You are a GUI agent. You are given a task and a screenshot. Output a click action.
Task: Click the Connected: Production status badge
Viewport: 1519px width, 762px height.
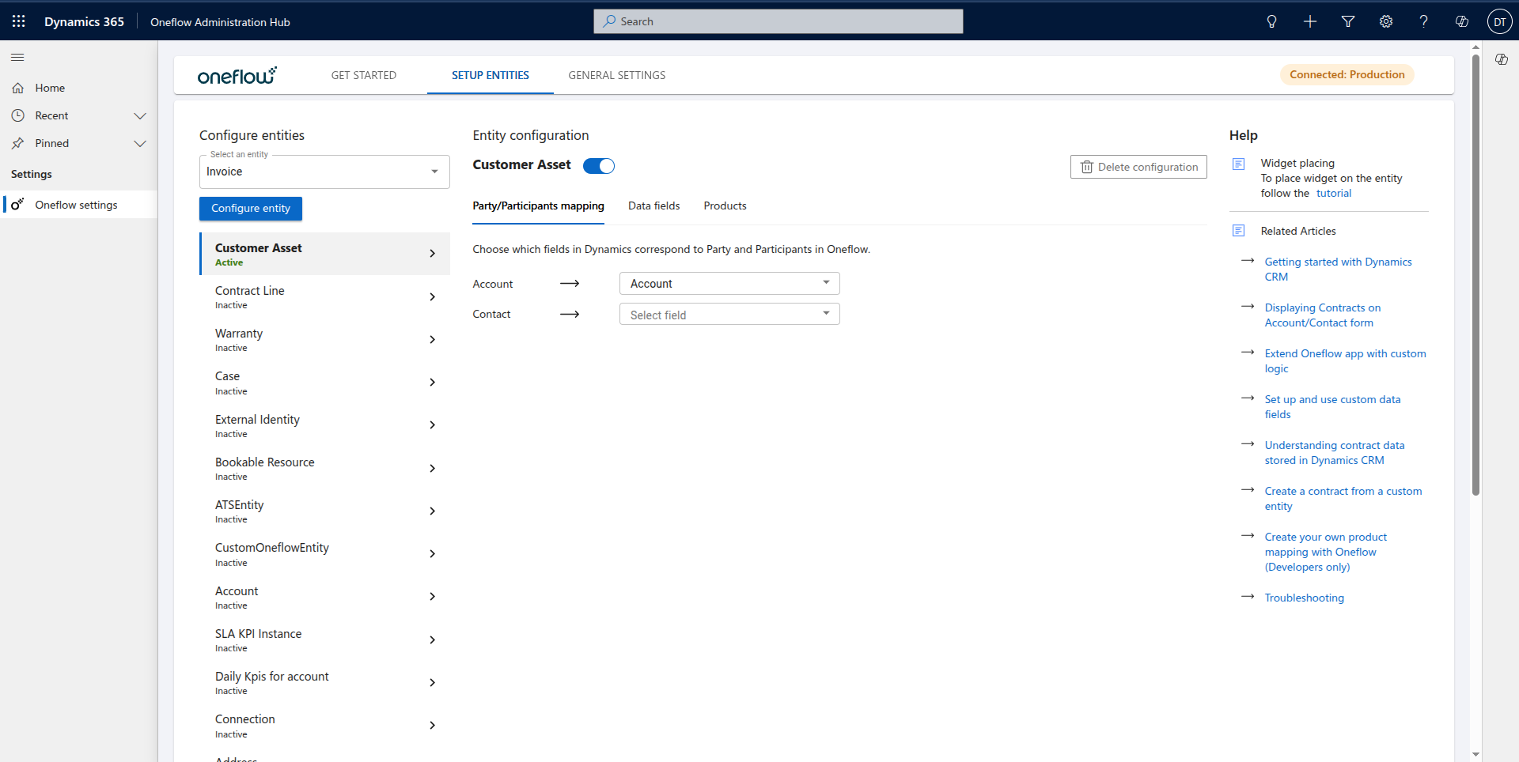[1347, 75]
